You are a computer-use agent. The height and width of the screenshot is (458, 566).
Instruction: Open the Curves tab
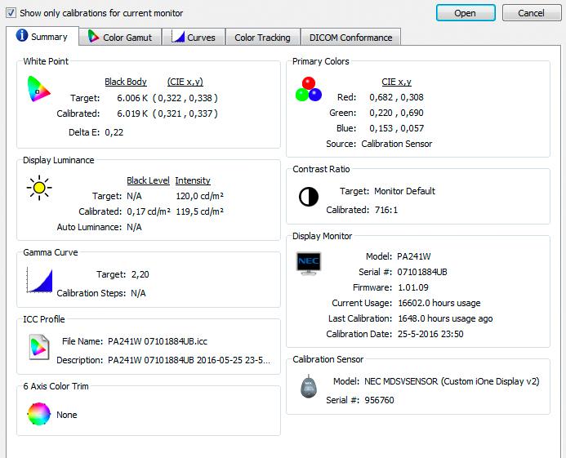[x=194, y=38]
